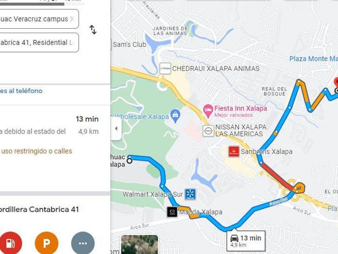Collapse the side panel with arrow tab

(x=116, y=129)
